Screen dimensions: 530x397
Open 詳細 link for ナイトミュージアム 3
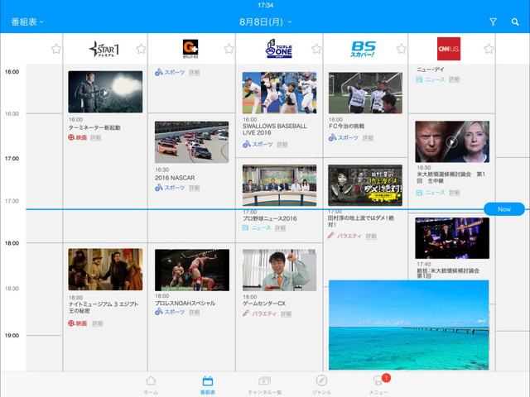(98, 323)
